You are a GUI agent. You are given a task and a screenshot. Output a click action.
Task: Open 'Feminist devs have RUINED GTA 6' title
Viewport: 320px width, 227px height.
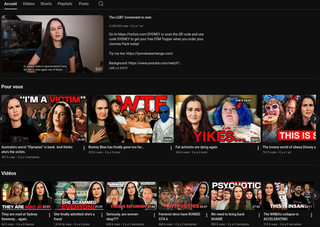coord(180,216)
